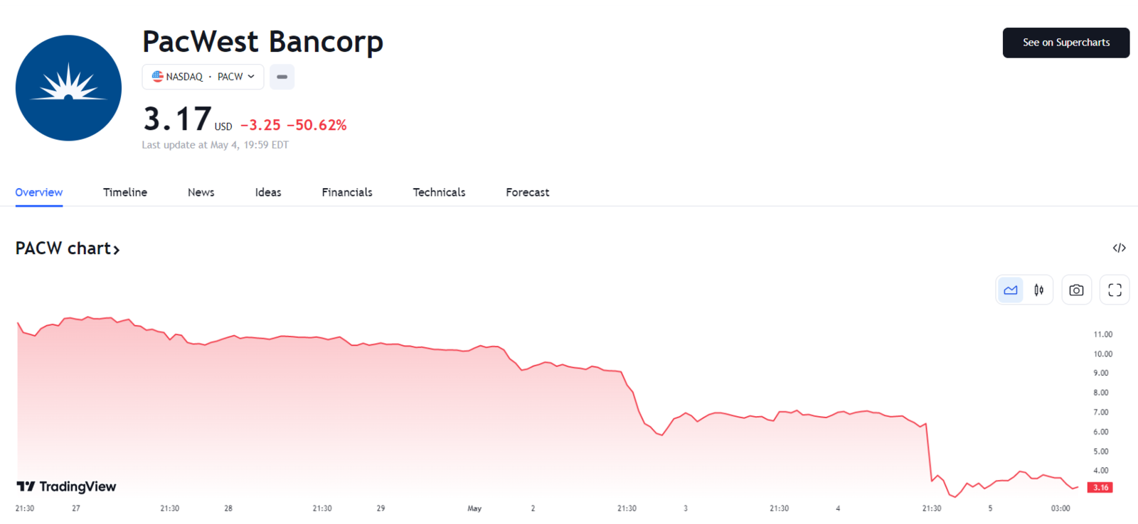View the Technicals tab
The width and height of the screenshot is (1138, 524).
pyautogui.click(x=439, y=192)
